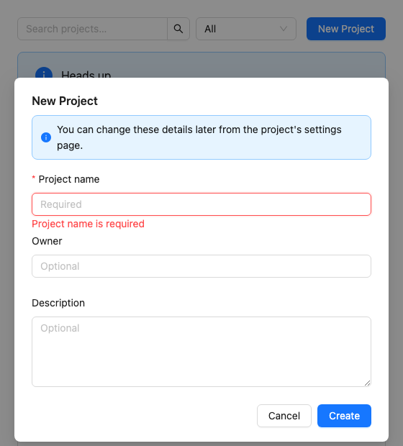Focus the Search projects input field
The image size is (403, 446).
93,29
